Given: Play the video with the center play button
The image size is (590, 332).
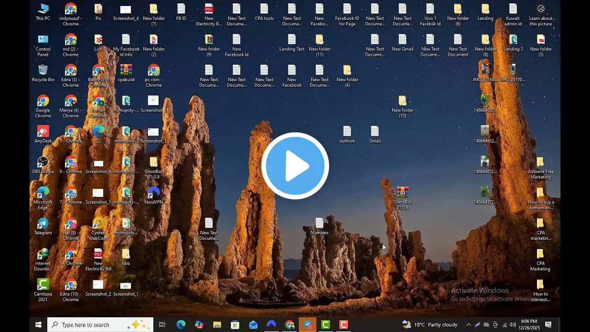Looking at the screenshot, I should [x=295, y=166].
